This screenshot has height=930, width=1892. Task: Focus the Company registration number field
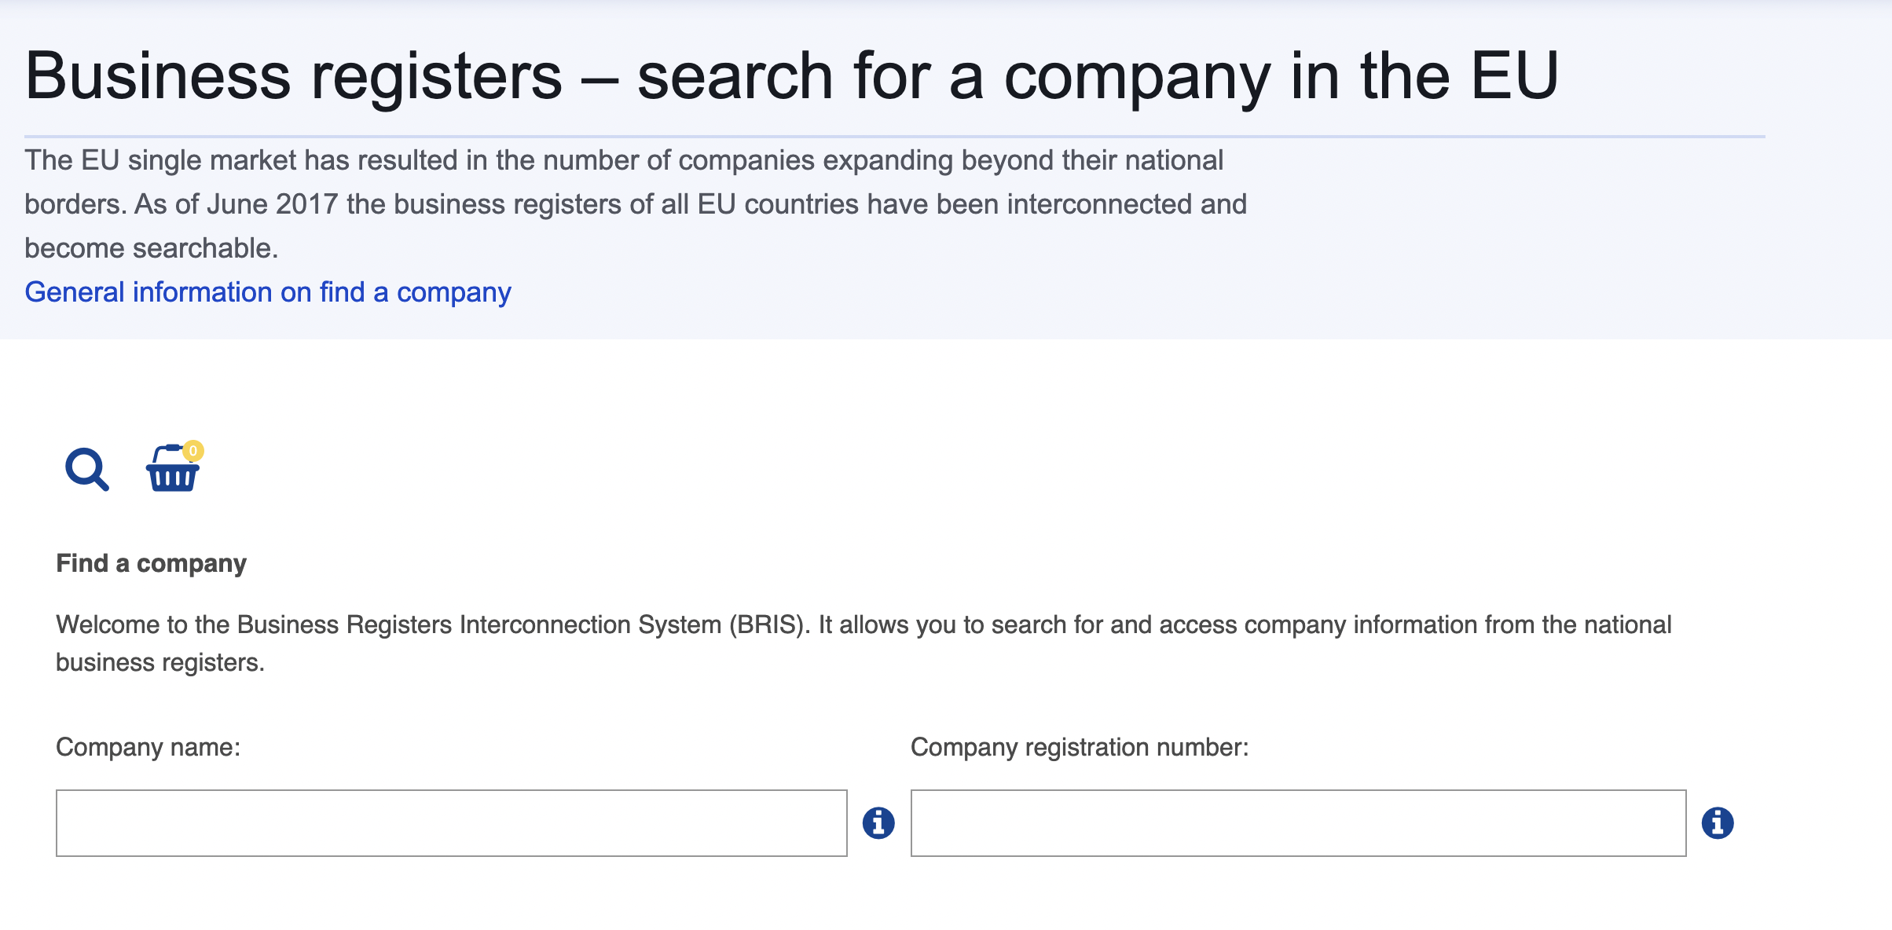1298,823
